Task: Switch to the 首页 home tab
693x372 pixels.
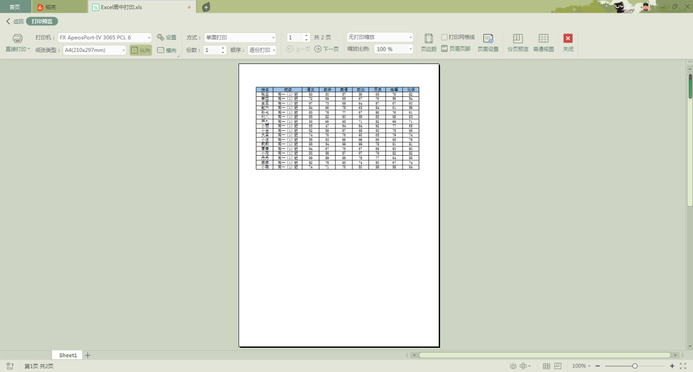Action: (14, 7)
